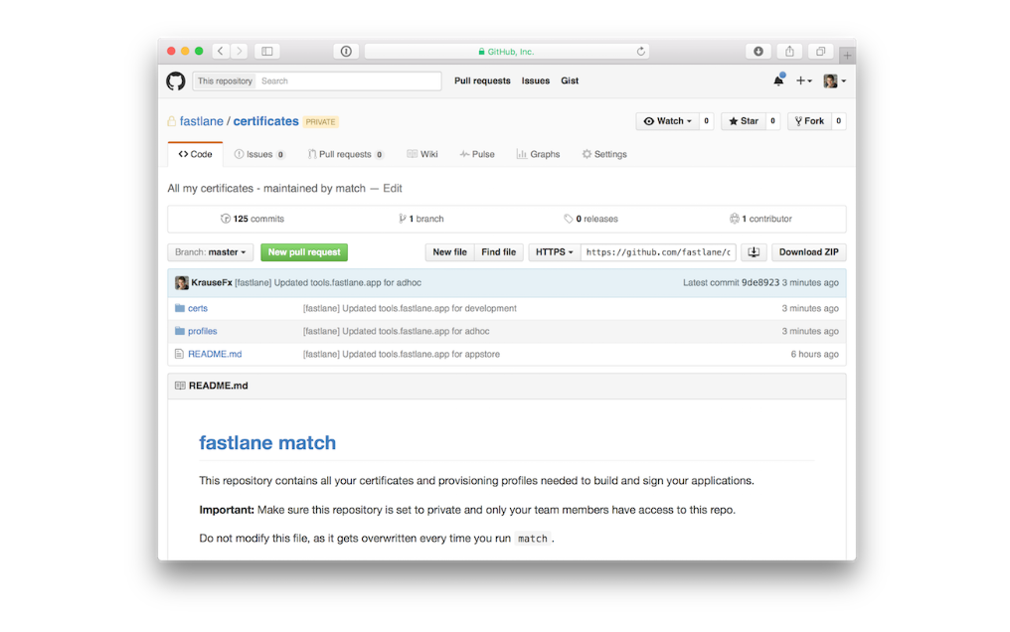The image size is (1010, 632).
Task: Open the certificates repository link
Action: 266,121
